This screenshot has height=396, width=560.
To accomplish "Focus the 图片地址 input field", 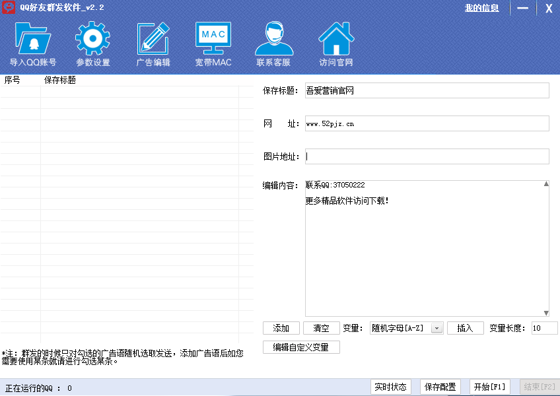I will (427, 156).
